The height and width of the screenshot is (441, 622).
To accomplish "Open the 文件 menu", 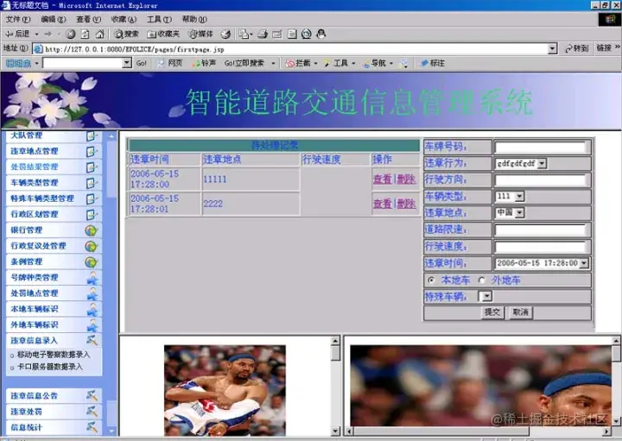I will (18, 19).
